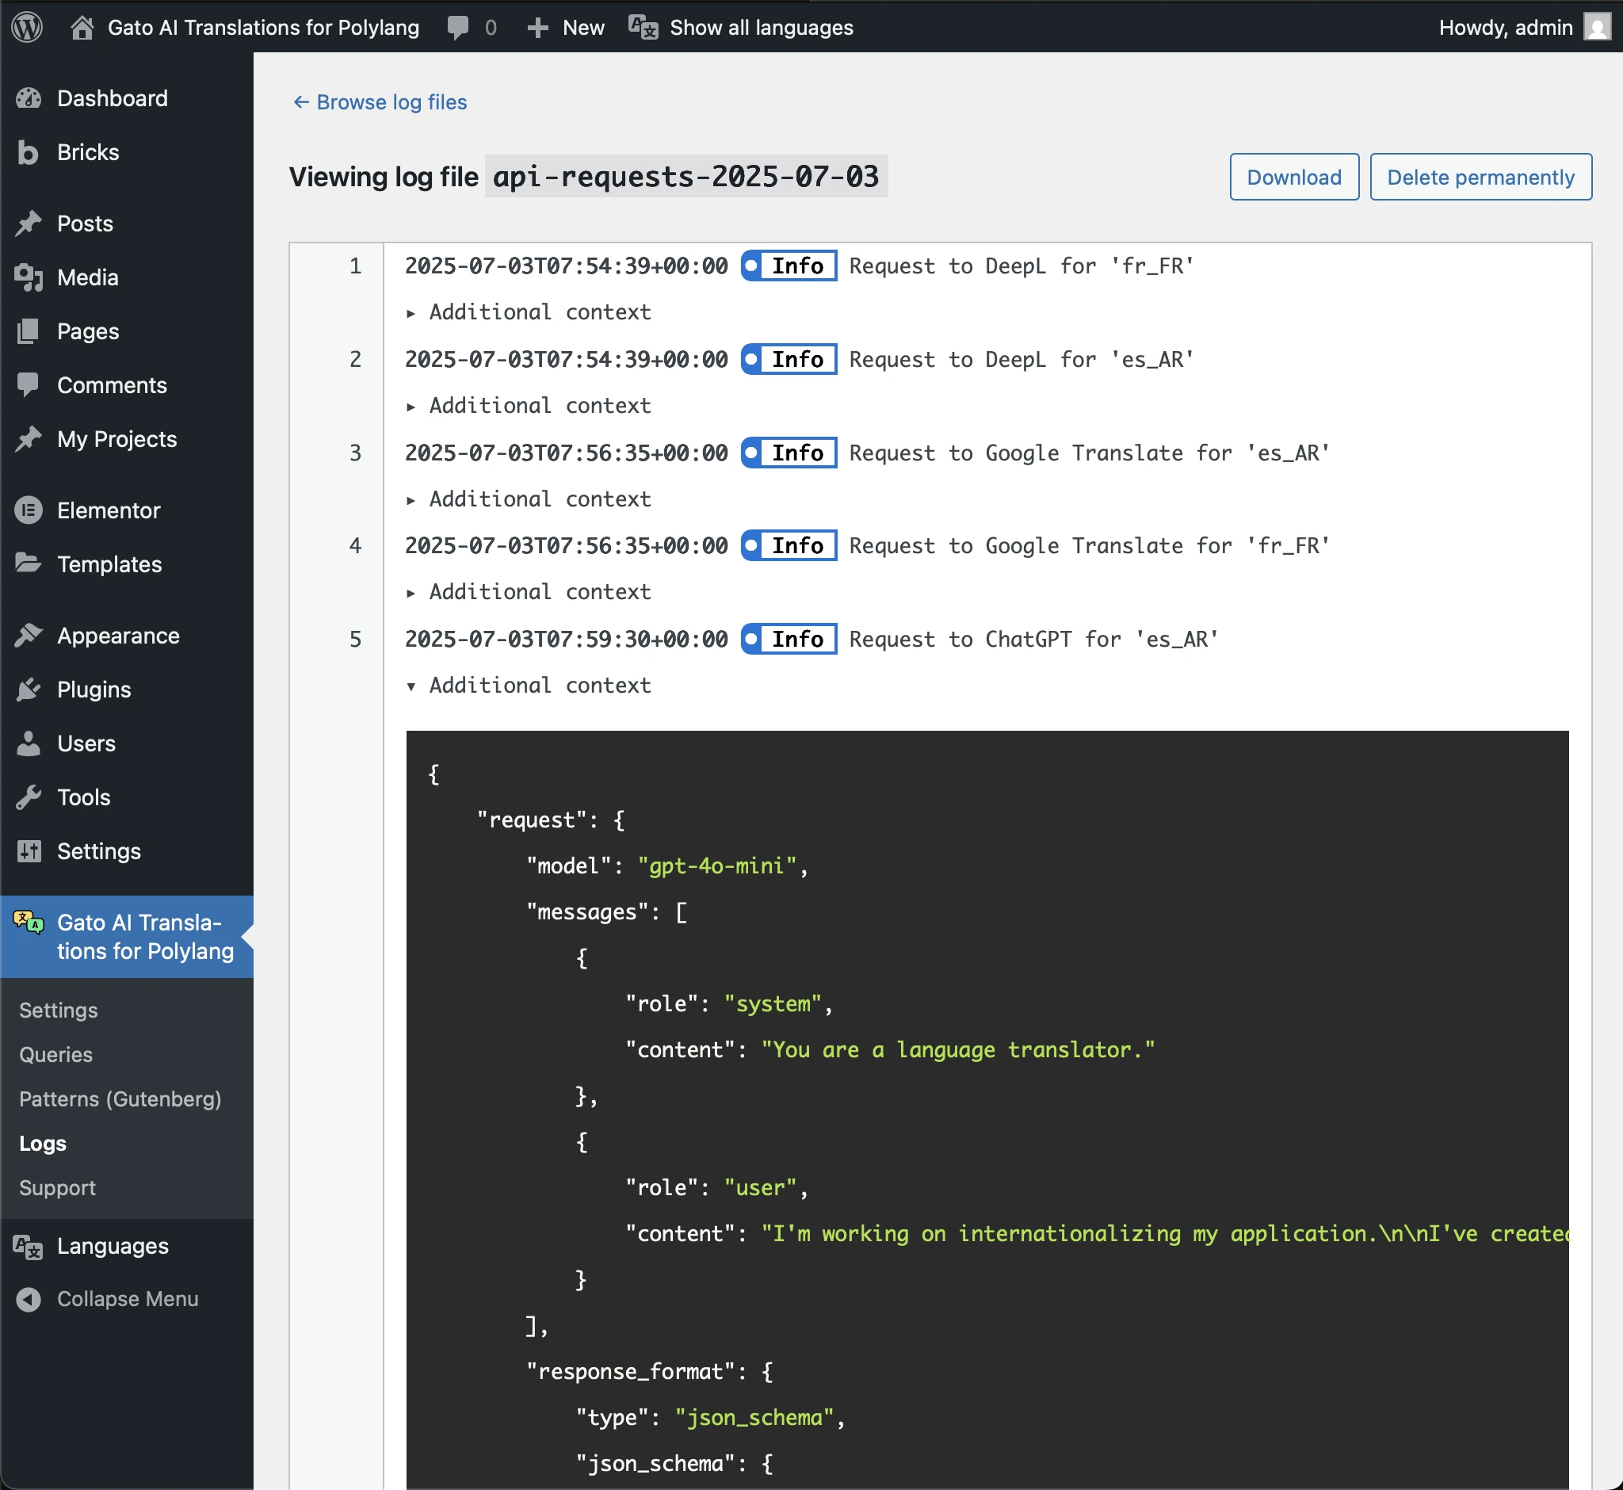Open comments via the speech bubble icon
The image size is (1623, 1490).
pyautogui.click(x=457, y=27)
